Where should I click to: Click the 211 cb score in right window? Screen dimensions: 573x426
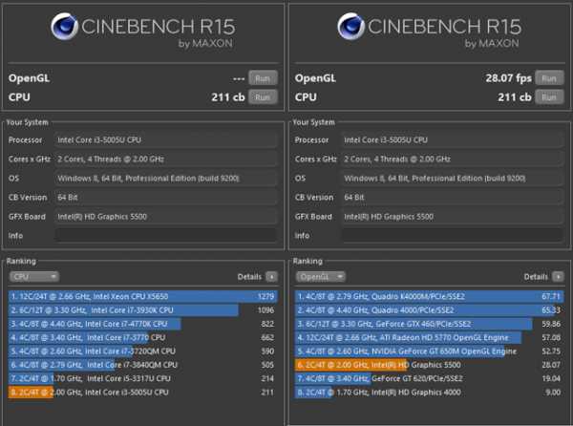(x=515, y=97)
